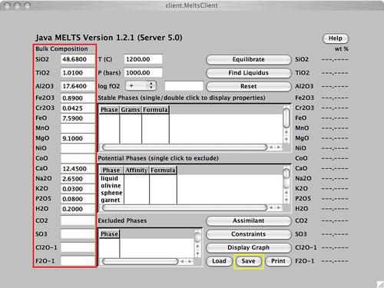Click the FeO composition field
384x288 pixels.
[78, 118]
